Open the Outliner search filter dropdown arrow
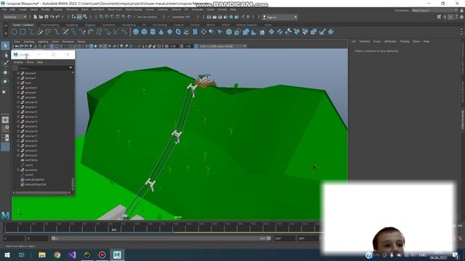The image size is (465, 261). tap(70, 67)
